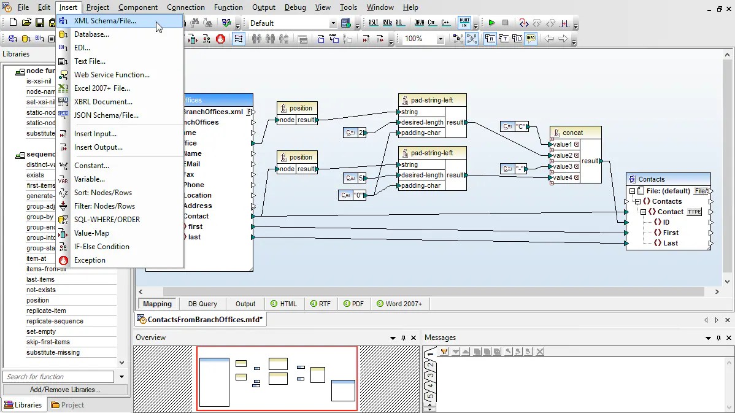
Task: Toggle the Contact TYPE button in Contacts
Action: coord(694,212)
